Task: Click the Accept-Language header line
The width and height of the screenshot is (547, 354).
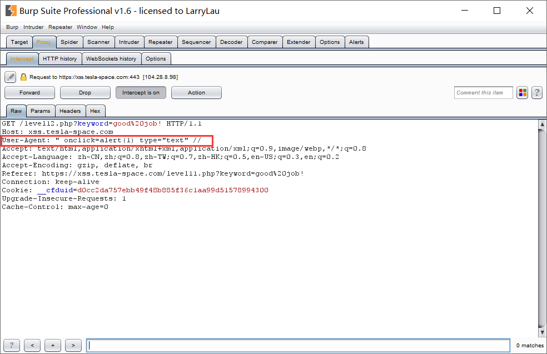Action: tap(171, 157)
